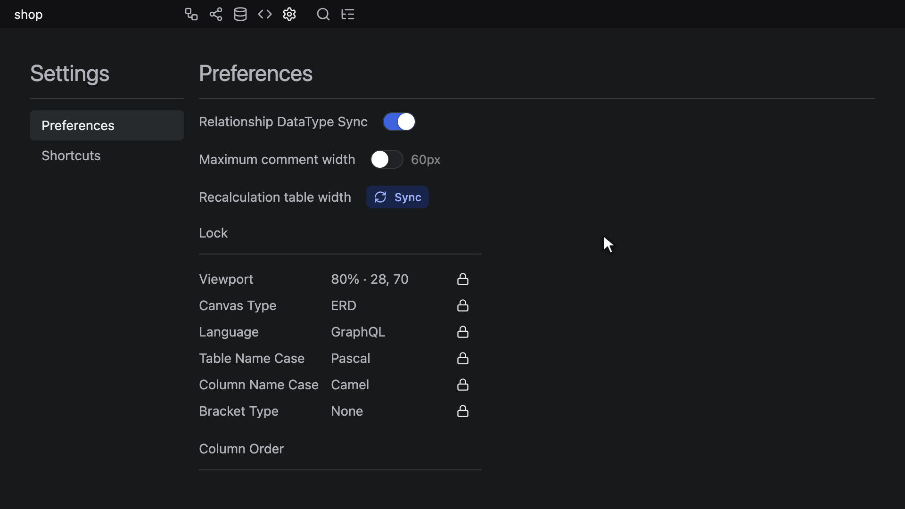The width and height of the screenshot is (905, 509).
Task: Enable Maximum comment width switch
Action: pos(387,159)
